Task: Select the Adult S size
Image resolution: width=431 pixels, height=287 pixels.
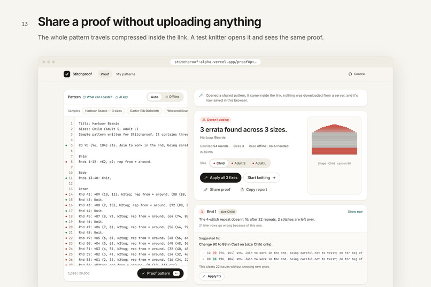Action: tap(238, 163)
